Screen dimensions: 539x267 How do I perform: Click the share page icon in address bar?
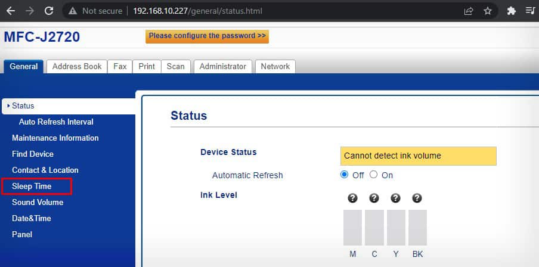468,11
